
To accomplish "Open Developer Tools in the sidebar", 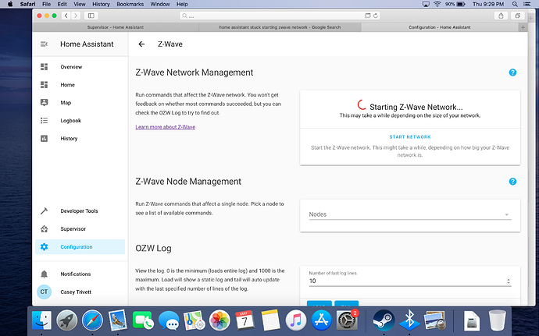I will point(79,210).
